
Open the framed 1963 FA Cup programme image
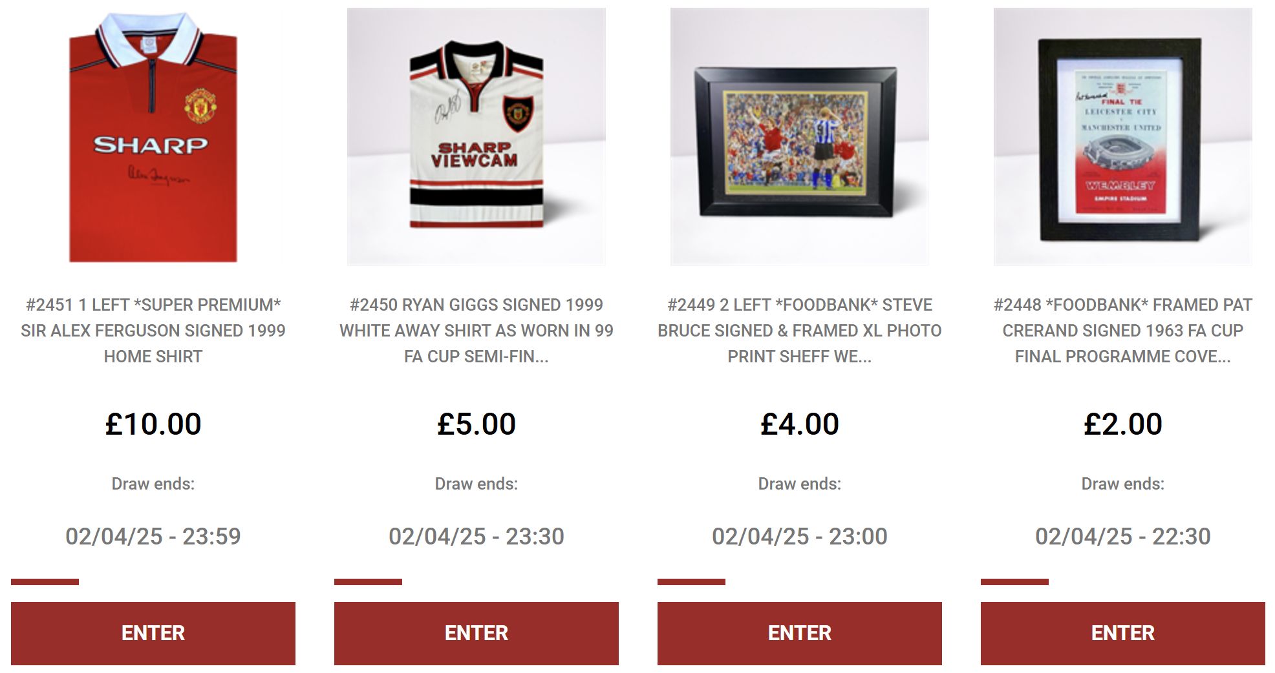click(1123, 136)
